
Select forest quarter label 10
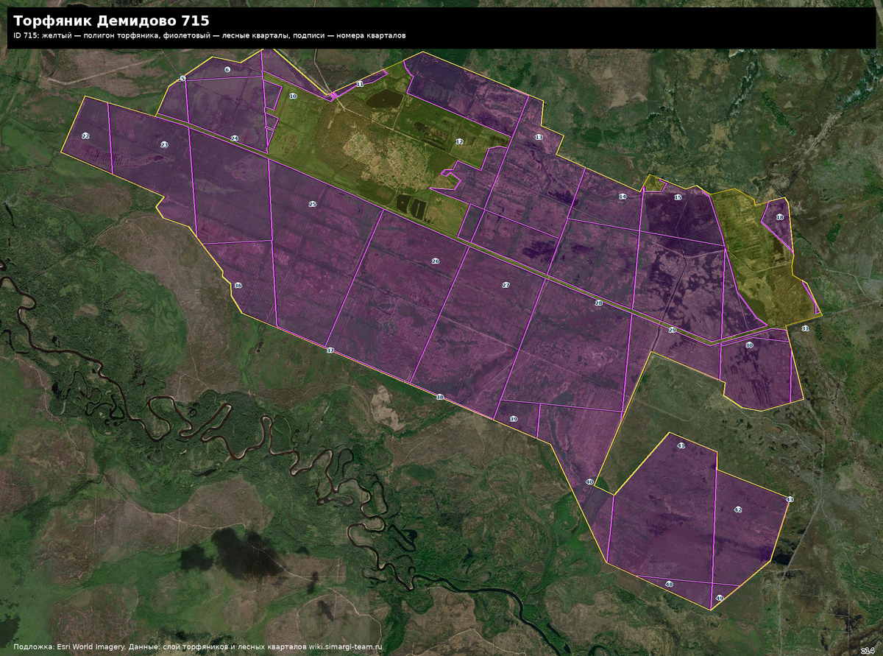tap(293, 96)
